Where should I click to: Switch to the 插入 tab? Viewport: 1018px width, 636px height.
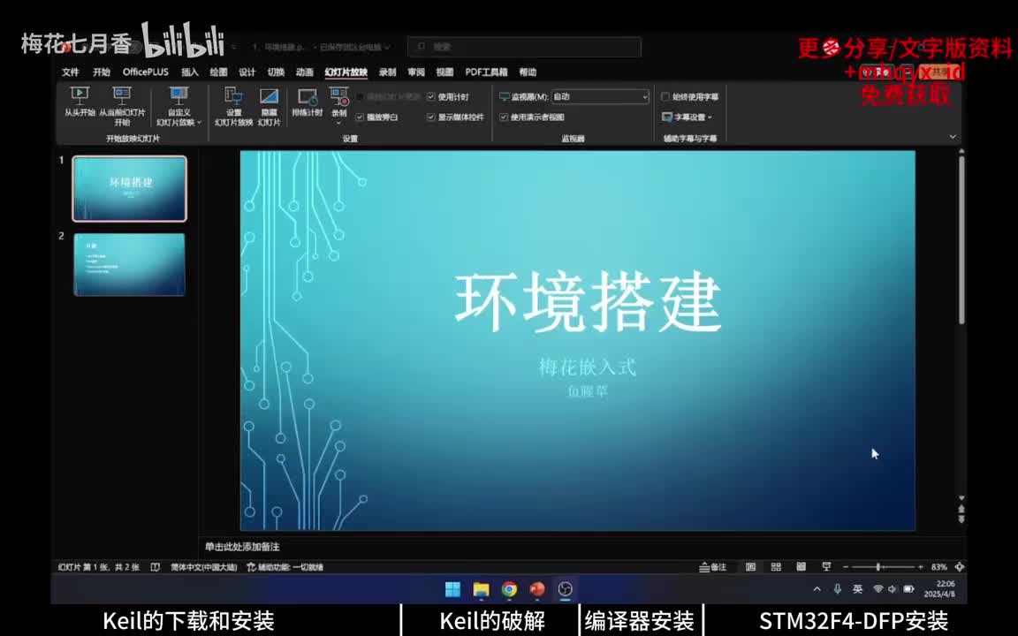(190, 72)
